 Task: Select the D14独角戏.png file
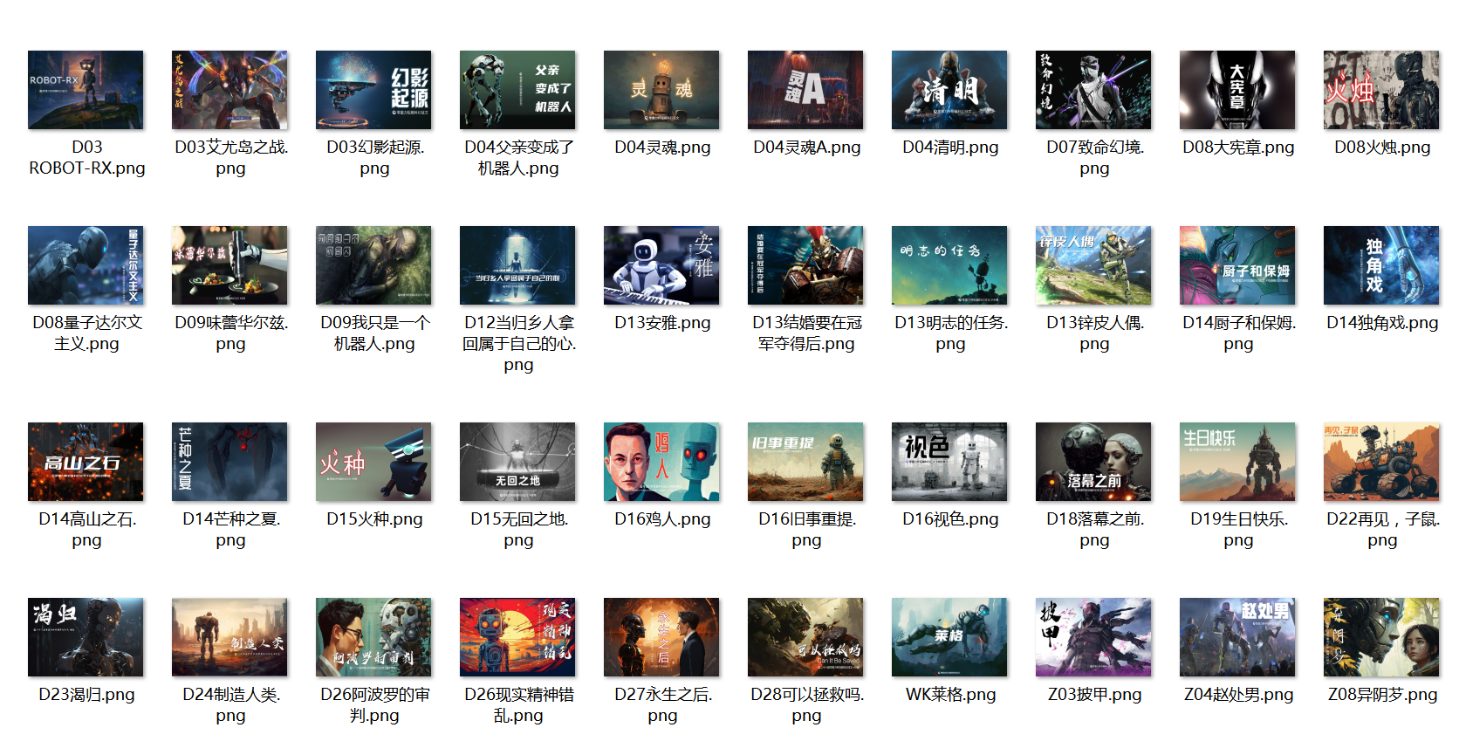coord(1381,265)
